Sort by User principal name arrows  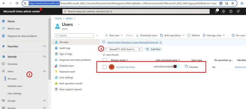click(179, 60)
